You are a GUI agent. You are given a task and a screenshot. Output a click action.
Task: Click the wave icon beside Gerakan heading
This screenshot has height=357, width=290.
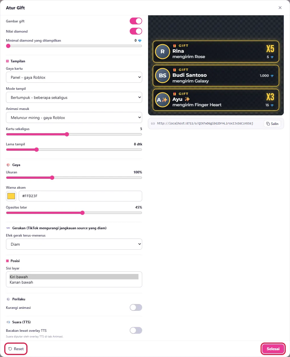pos(8,228)
